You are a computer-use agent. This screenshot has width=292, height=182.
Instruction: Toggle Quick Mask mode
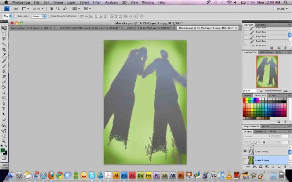(4, 158)
